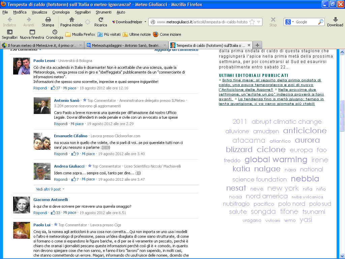Open Entro fine mese editorial link
The image size is (345, 259).
pyautogui.click(x=270, y=85)
